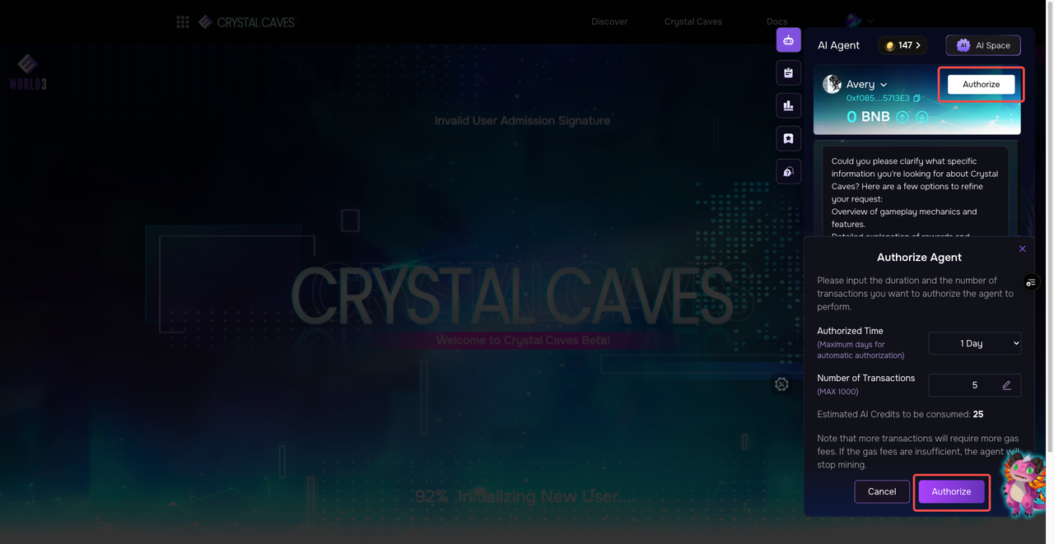Click the BNB deposit up-arrow icon

click(x=902, y=117)
